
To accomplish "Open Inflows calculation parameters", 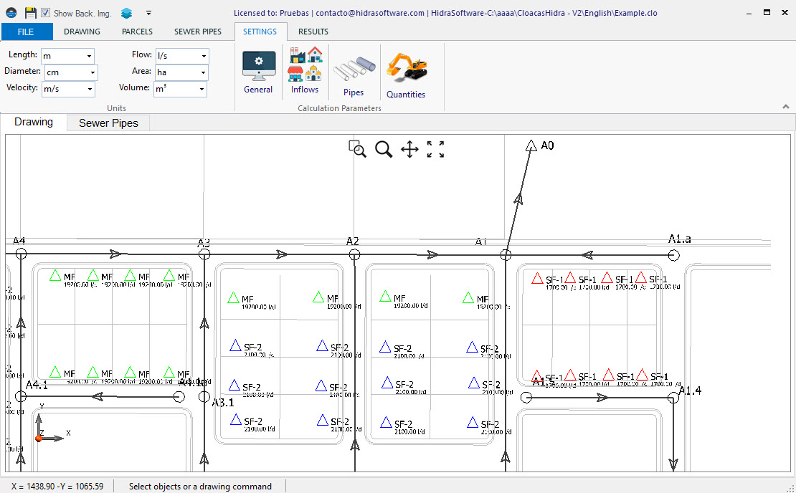I will coord(305,71).
